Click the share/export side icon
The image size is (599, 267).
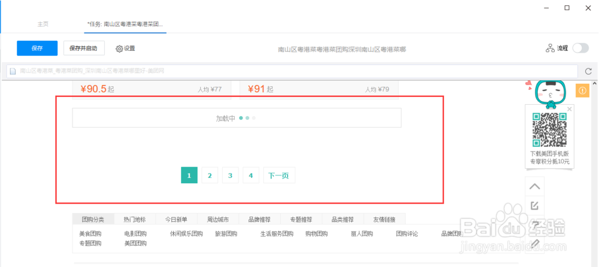tap(535, 205)
